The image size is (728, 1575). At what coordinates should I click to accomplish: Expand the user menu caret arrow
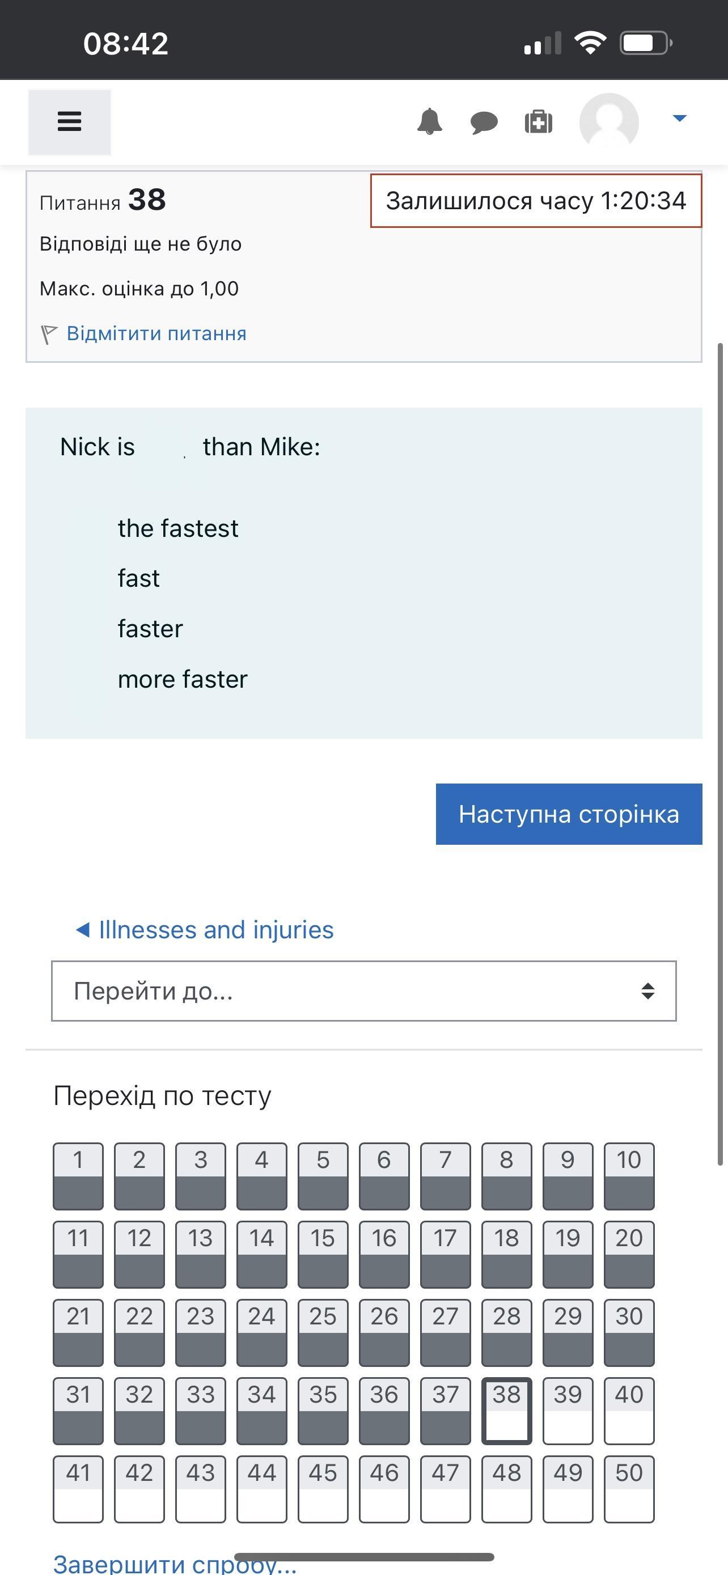pos(679,118)
